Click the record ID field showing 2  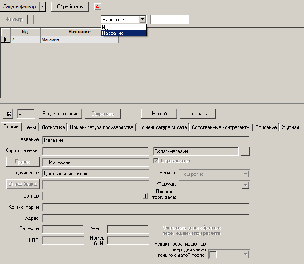(x=26, y=114)
